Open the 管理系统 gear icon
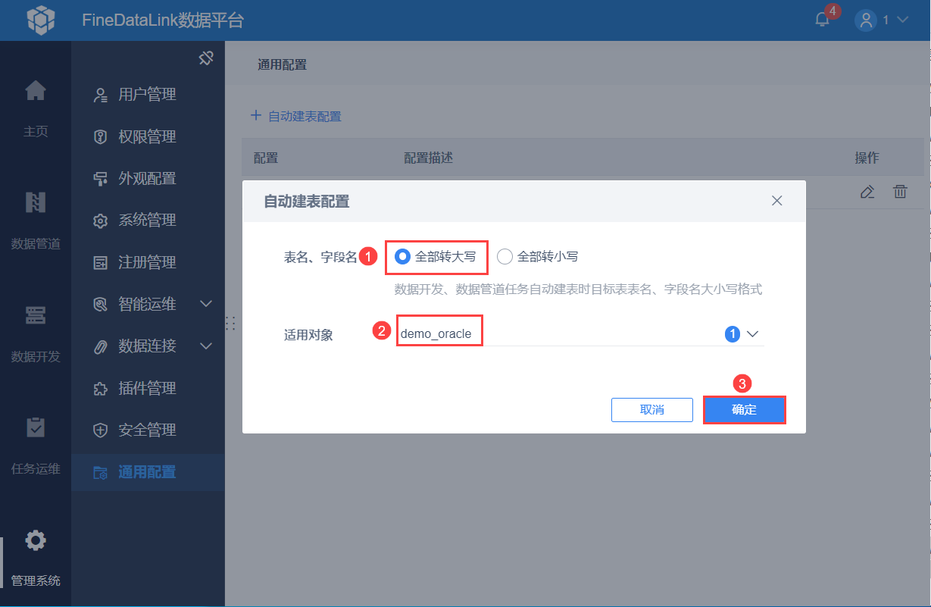The width and height of the screenshot is (931, 607). click(x=36, y=540)
